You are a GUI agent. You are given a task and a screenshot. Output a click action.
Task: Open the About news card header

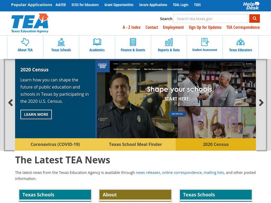[135, 195]
